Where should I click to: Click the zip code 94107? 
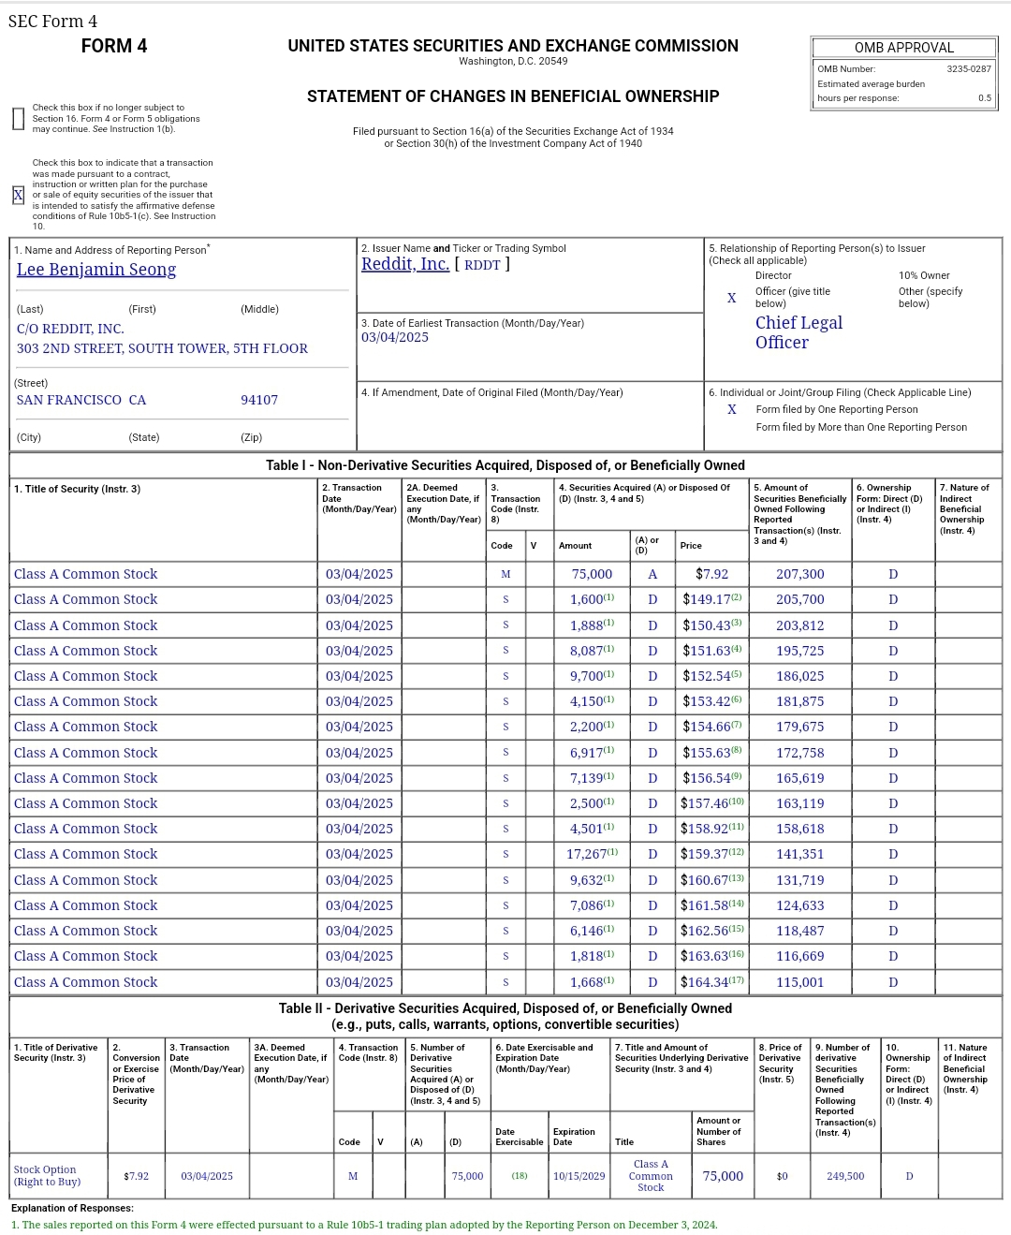[259, 400]
